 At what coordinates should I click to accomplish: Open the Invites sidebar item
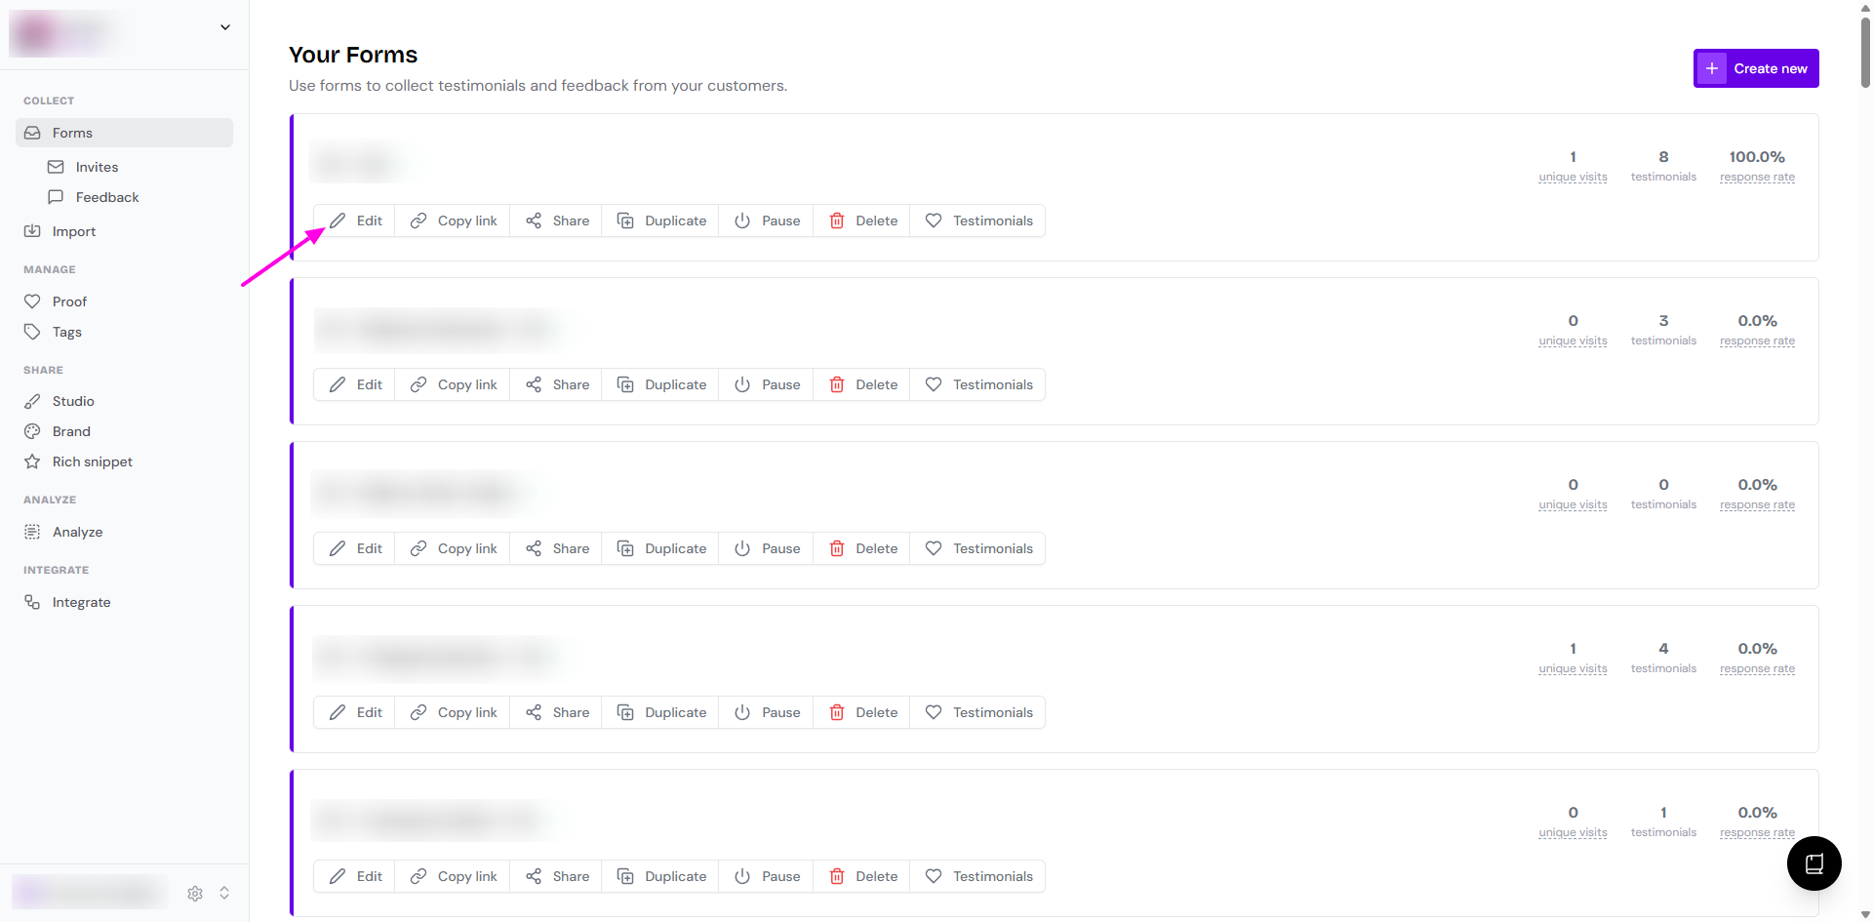coord(97,167)
